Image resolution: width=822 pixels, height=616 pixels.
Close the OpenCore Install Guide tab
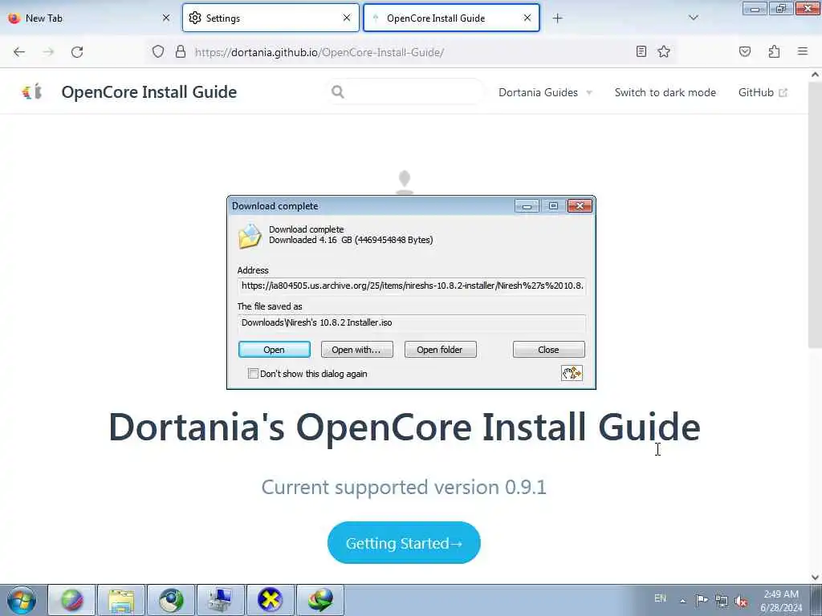pyautogui.click(x=527, y=18)
